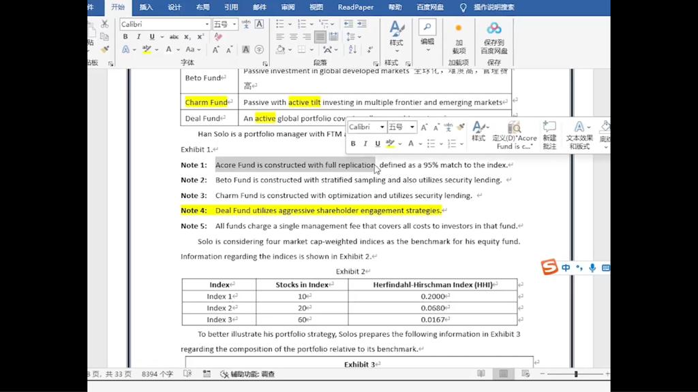
Task: Switch to Print Layout view
Action: [504, 374]
